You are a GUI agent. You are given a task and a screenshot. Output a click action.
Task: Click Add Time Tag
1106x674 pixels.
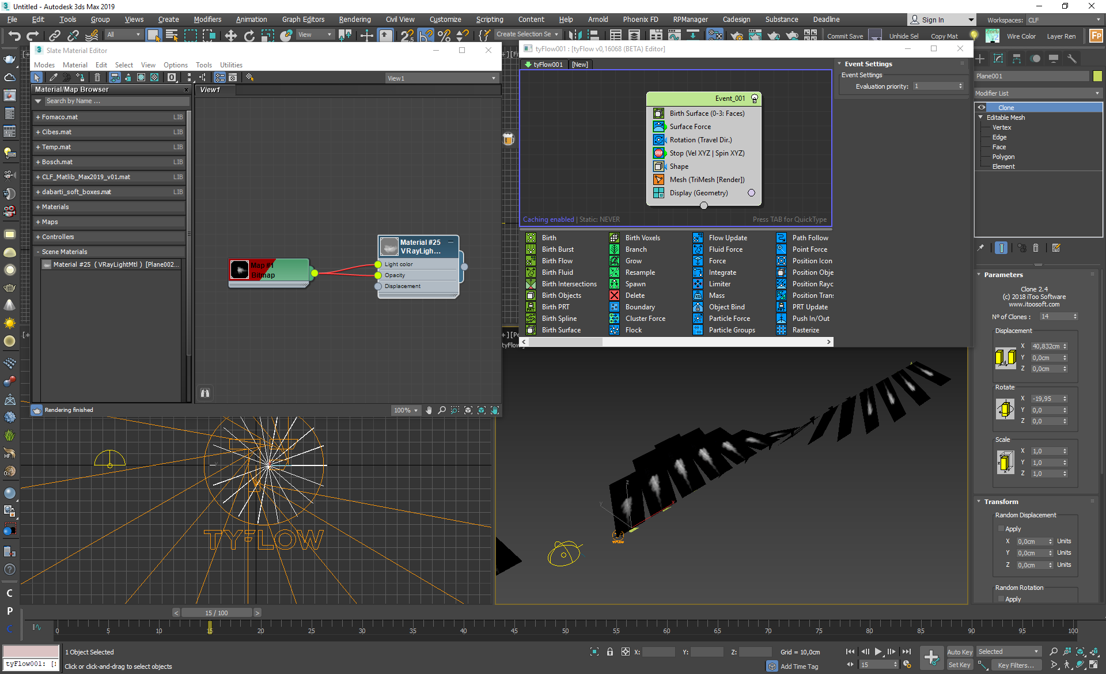click(x=800, y=667)
